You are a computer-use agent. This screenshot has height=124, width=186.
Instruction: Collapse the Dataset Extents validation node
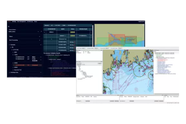pos(48,59)
